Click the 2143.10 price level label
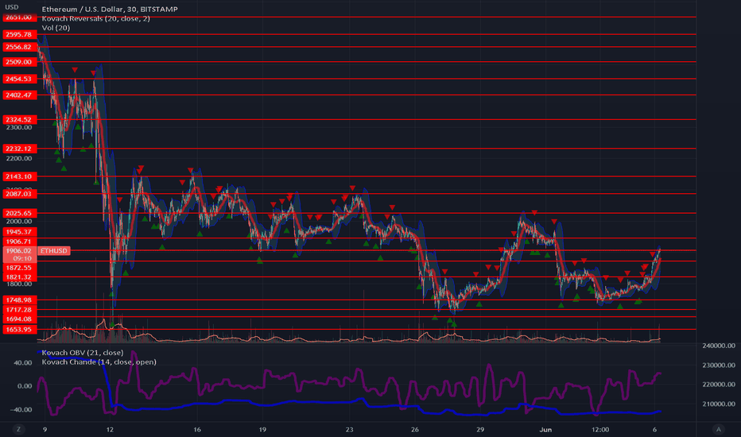741x437 pixels. pyautogui.click(x=19, y=176)
